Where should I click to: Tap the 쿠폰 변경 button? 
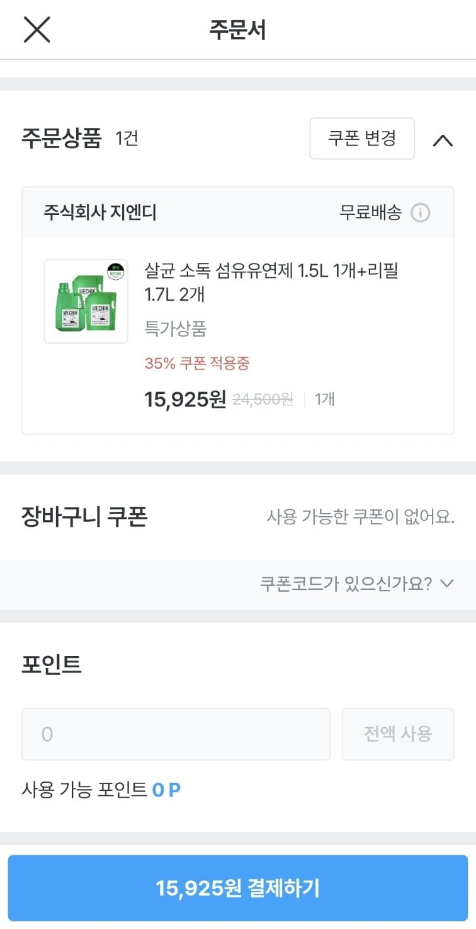point(362,139)
